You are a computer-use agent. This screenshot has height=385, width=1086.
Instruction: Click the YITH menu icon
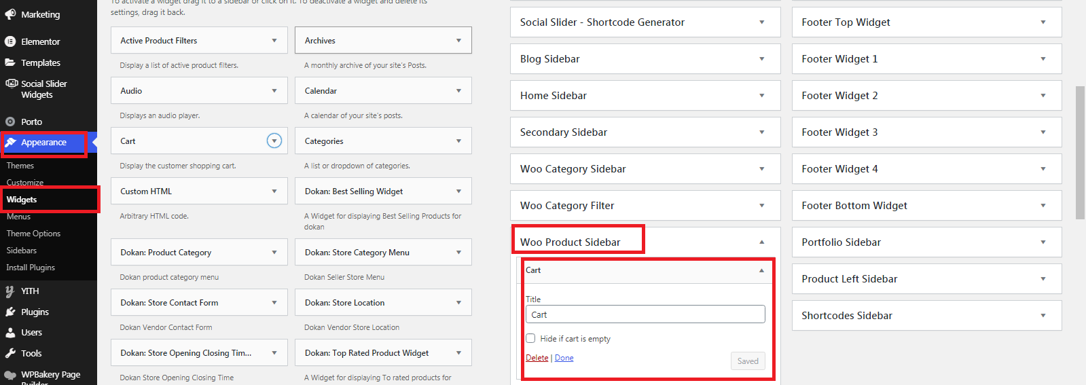[10, 291]
